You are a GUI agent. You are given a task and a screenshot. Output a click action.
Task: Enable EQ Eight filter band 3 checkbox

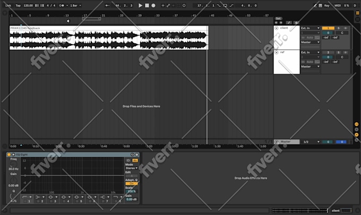(51, 201)
